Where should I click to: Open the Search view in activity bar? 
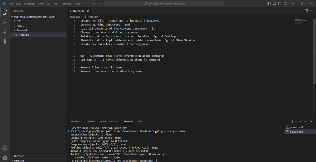5,22
